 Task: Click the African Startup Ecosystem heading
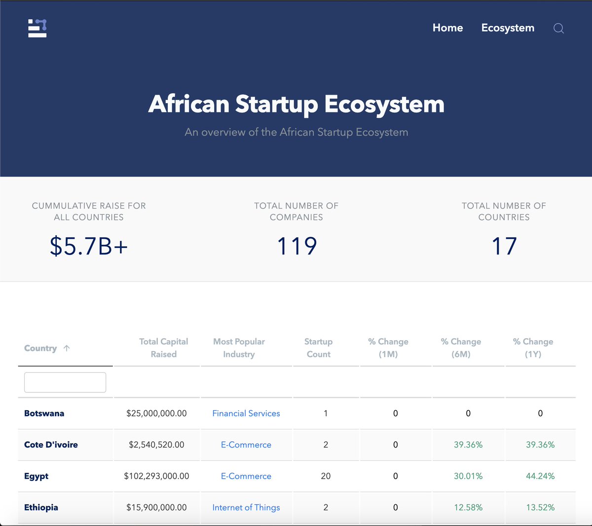click(x=296, y=104)
